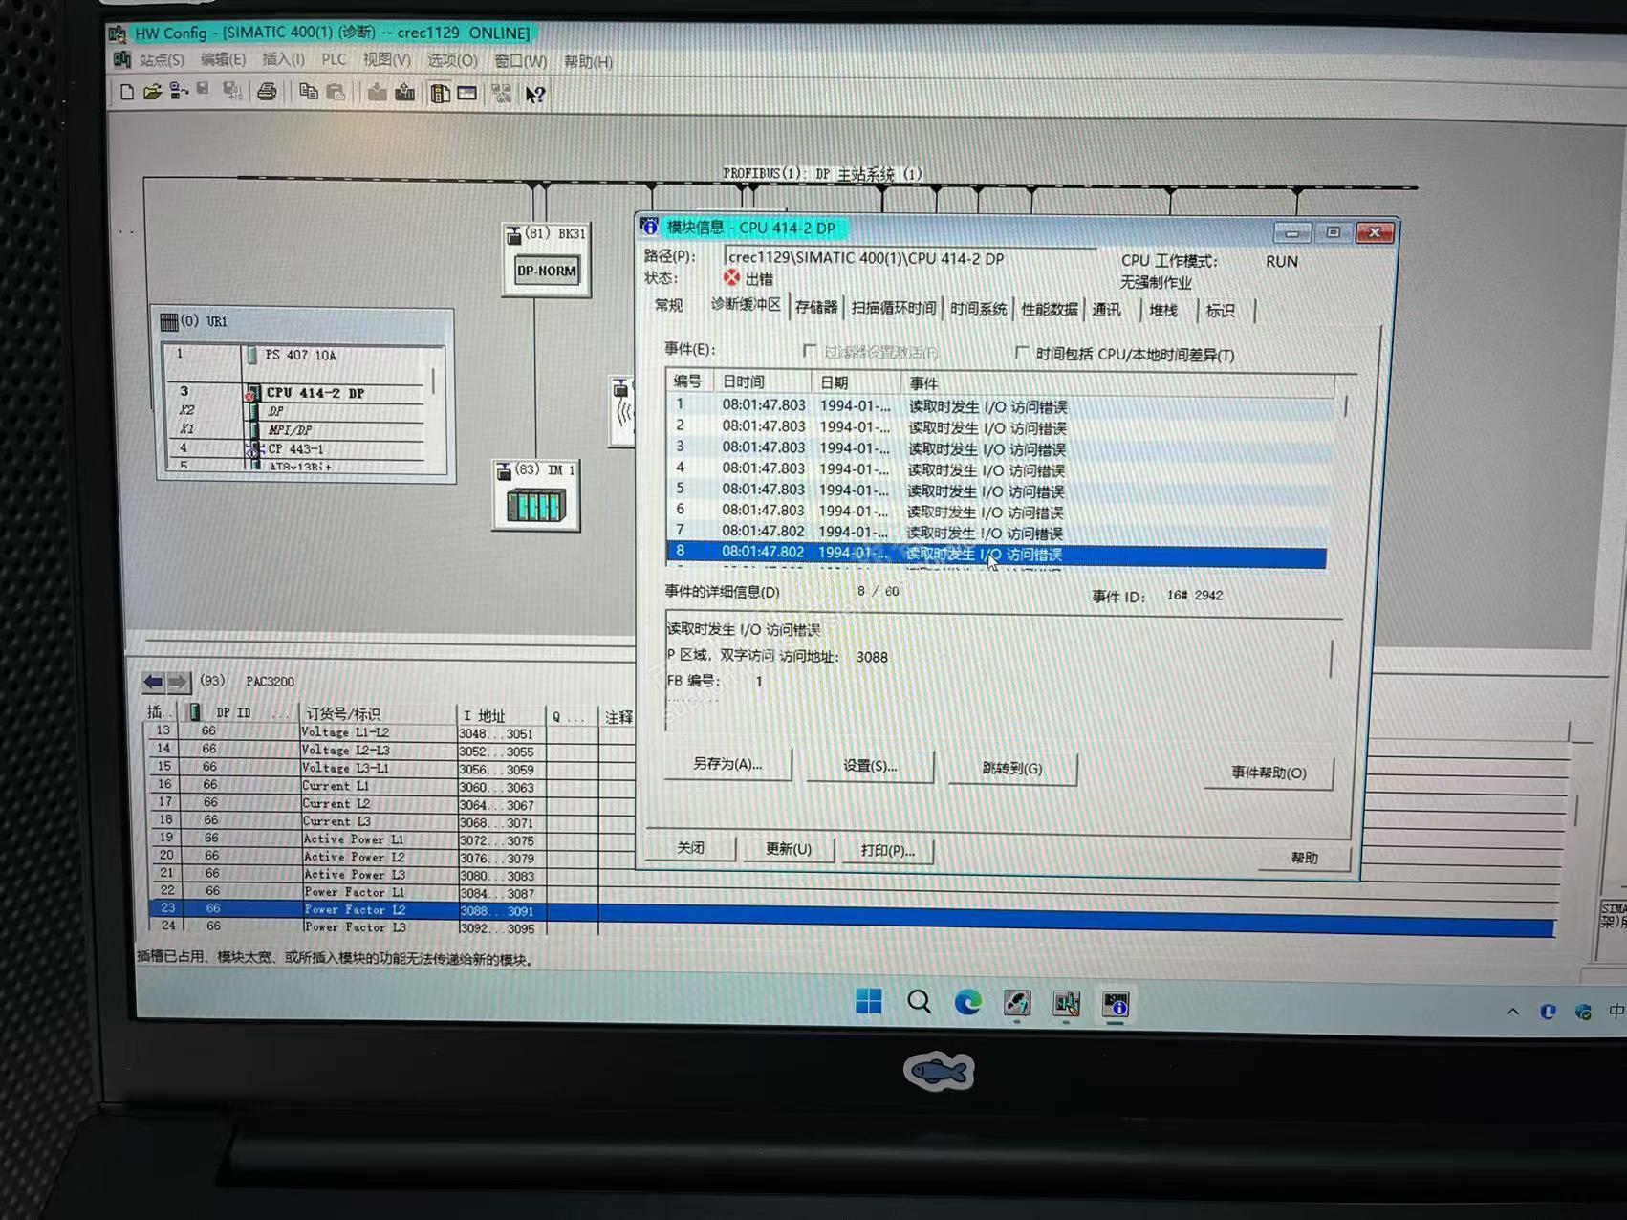Open the 选项(O) menu
This screenshot has width=1627, height=1220.
point(451,61)
